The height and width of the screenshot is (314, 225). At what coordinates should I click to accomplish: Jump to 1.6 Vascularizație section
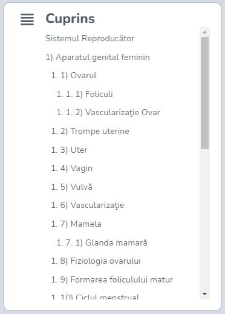tap(88, 205)
